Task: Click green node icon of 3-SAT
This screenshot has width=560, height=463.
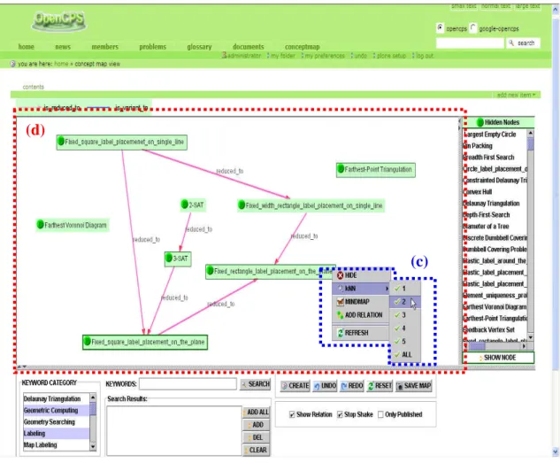Action: pyautogui.click(x=169, y=258)
